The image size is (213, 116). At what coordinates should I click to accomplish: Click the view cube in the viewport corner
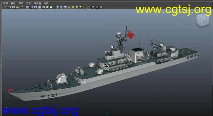coord(203,20)
